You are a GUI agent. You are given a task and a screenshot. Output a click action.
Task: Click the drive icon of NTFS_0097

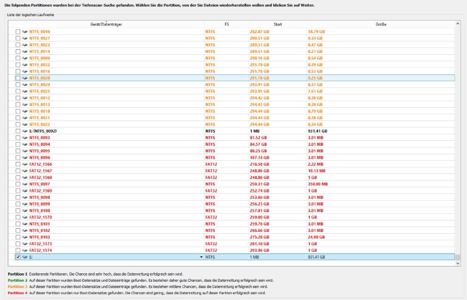coord(25,184)
